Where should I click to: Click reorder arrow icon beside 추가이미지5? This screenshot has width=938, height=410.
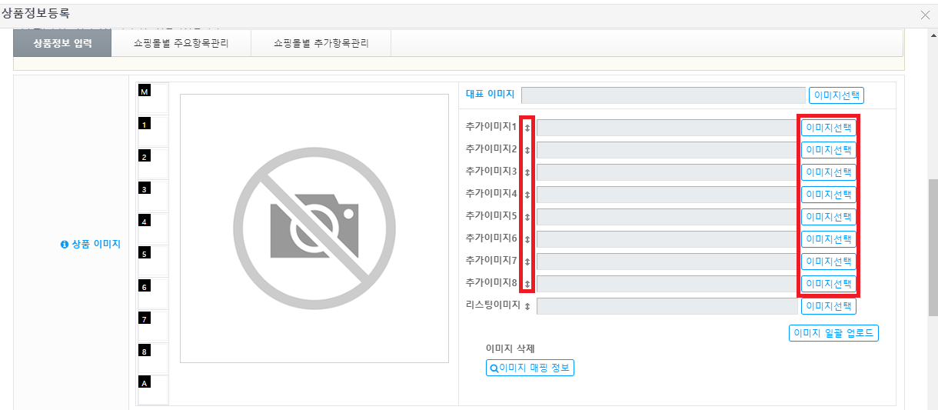pyautogui.click(x=527, y=218)
